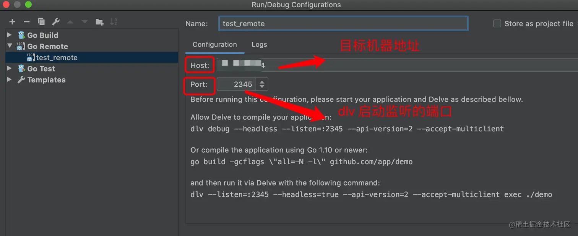Image resolution: width=578 pixels, height=236 pixels.
Task: Click the Go Remote gopher icon
Action: [21, 46]
